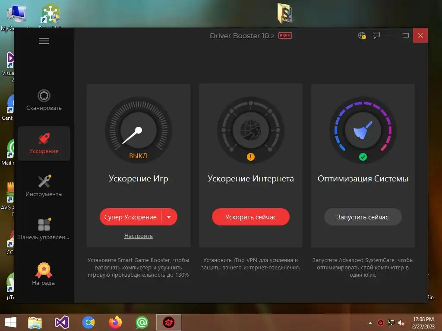Open the hamburger menu in Driver Booster
The height and width of the screenshot is (331, 442).
(x=44, y=41)
